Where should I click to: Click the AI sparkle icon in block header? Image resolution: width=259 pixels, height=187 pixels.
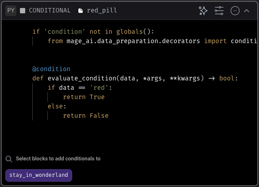203,11
